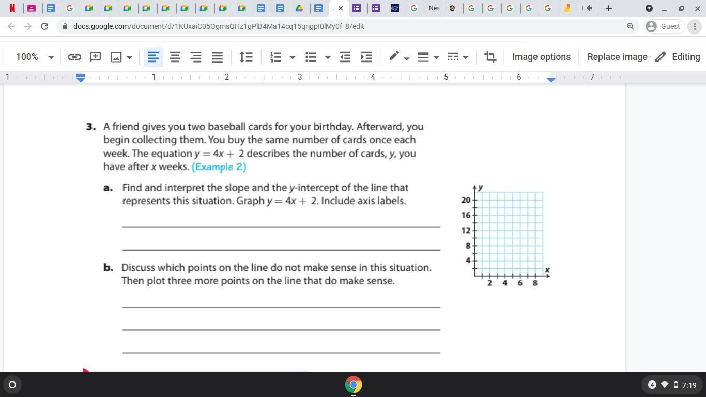Select the center align button
Image resolution: width=706 pixels, height=397 pixels.
175,57
